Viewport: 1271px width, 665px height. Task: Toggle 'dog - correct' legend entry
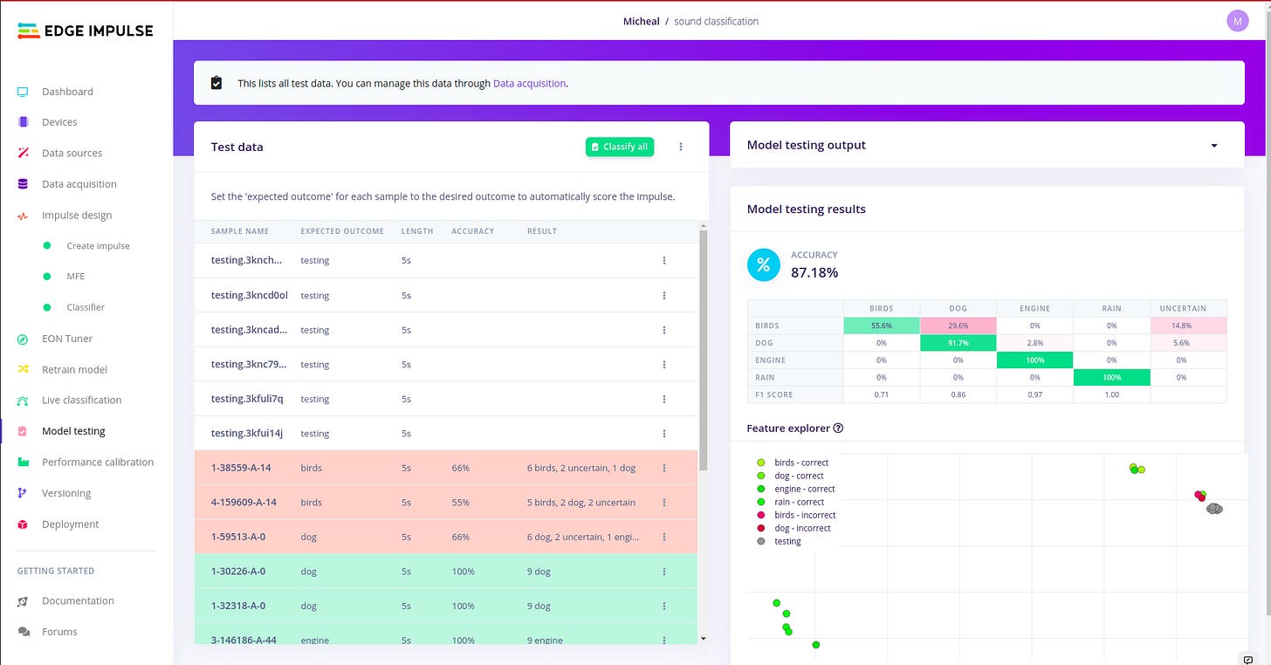[790, 476]
